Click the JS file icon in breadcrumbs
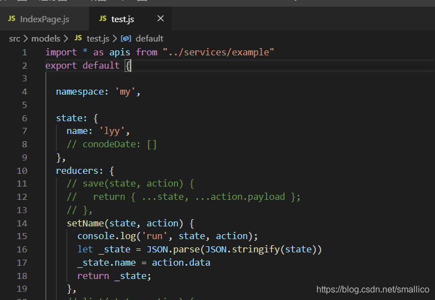This screenshot has height=300, width=435. pyautogui.click(x=78, y=38)
